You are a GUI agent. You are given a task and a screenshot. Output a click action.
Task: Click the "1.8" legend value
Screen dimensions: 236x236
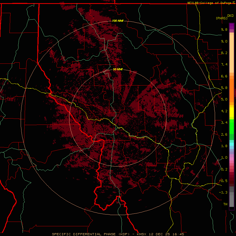(224, 146)
